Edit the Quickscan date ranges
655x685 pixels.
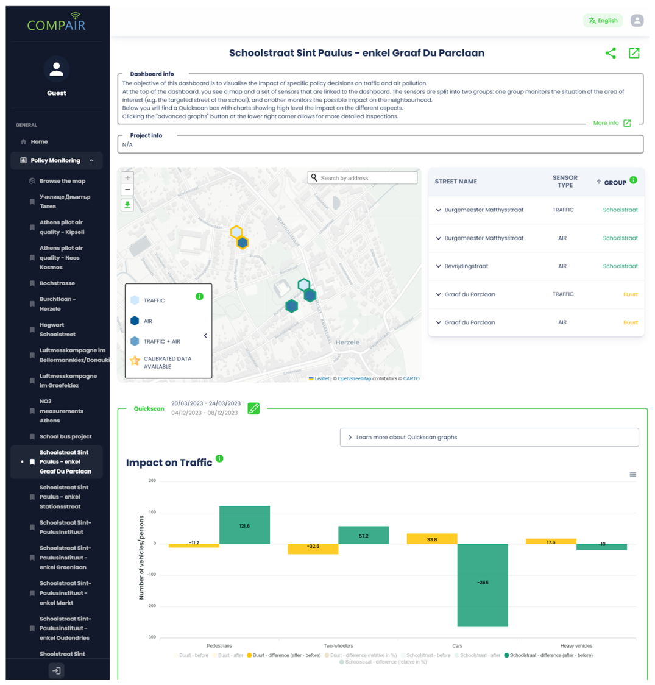click(253, 408)
